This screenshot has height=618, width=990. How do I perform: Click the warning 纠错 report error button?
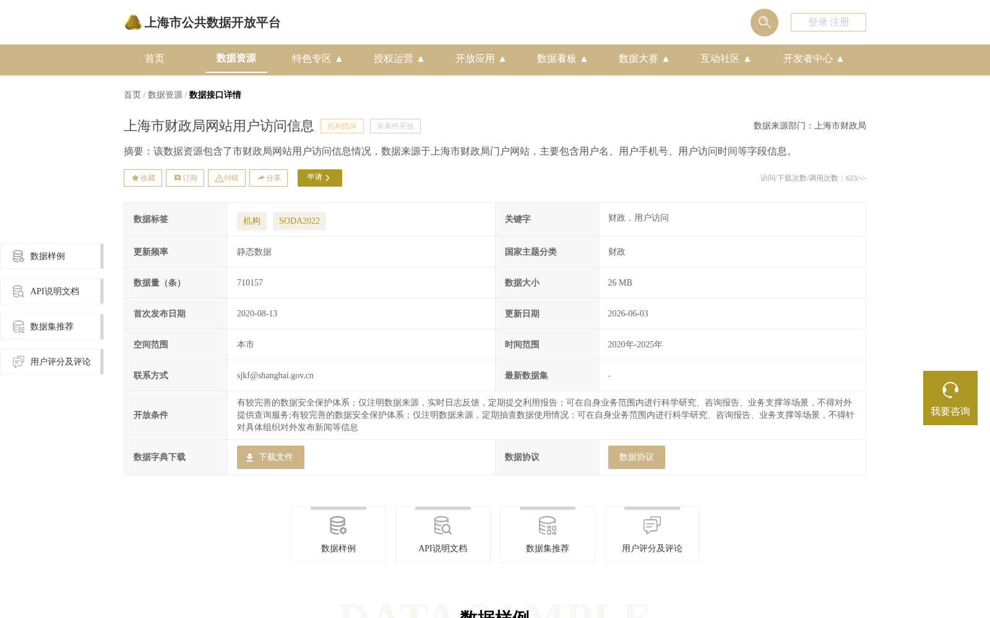tap(226, 178)
